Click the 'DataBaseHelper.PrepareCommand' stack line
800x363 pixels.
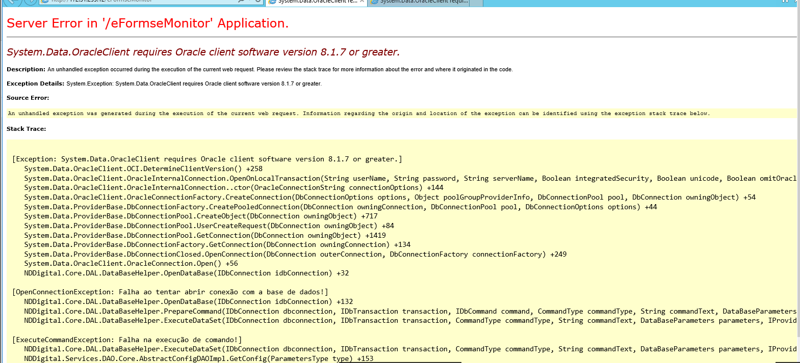click(x=410, y=311)
